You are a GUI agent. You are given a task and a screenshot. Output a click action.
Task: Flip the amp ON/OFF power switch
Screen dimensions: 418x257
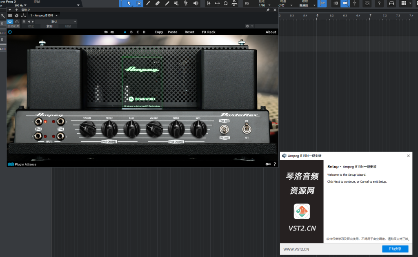coord(246,130)
